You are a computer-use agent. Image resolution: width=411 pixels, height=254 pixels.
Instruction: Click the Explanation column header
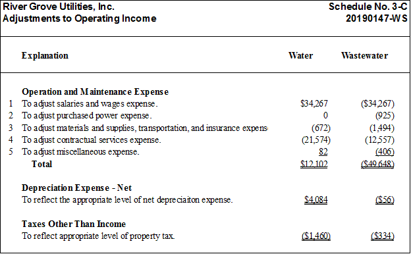(45, 55)
